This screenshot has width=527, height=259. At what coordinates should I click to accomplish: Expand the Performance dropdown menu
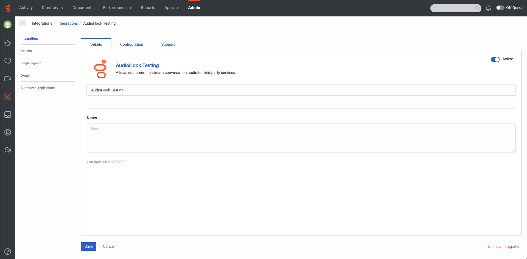tap(117, 8)
